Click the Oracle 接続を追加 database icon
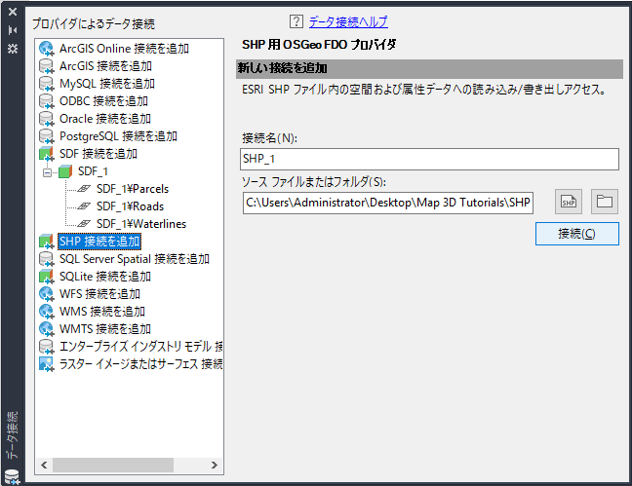The height and width of the screenshot is (486, 632). (x=46, y=119)
